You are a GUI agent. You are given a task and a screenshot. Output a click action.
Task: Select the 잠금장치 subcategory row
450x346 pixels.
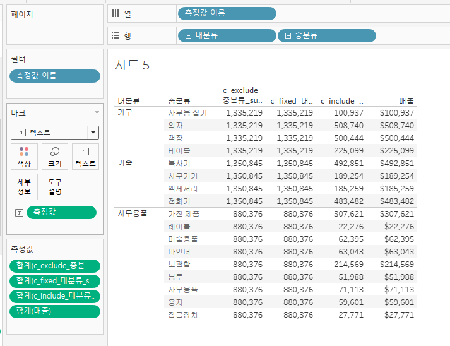coord(183,315)
